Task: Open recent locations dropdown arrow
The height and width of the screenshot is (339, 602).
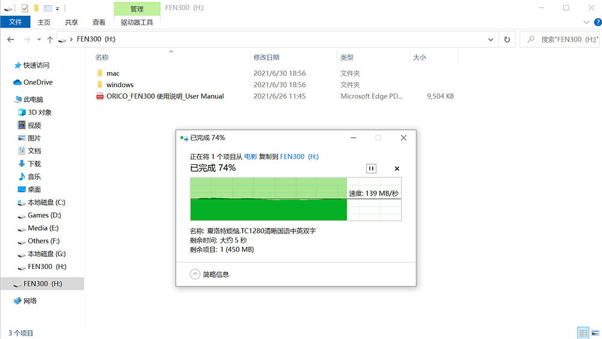Action: (39, 39)
